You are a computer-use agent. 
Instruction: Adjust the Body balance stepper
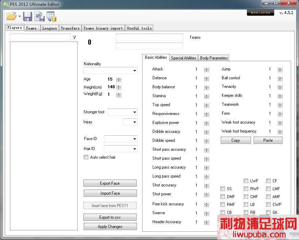coord(207,87)
